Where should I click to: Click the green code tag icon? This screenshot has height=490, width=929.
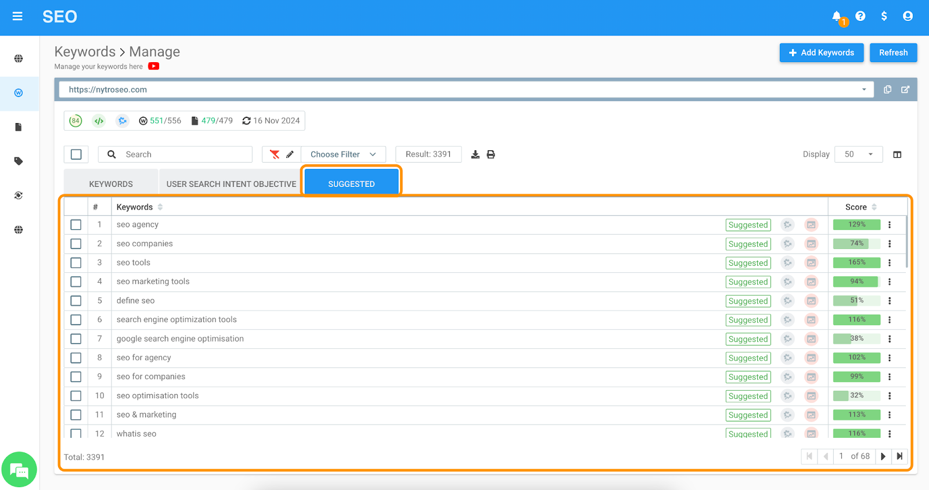tap(99, 121)
